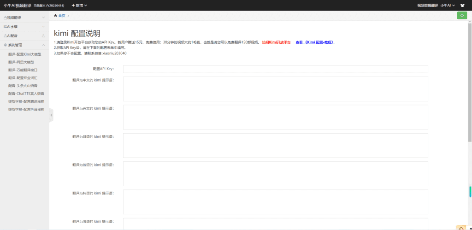This screenshot has height=230, width=472.
Task: Open the 小牛AI user dropdown
Action: pyautogui.click(x=447, y=5)
